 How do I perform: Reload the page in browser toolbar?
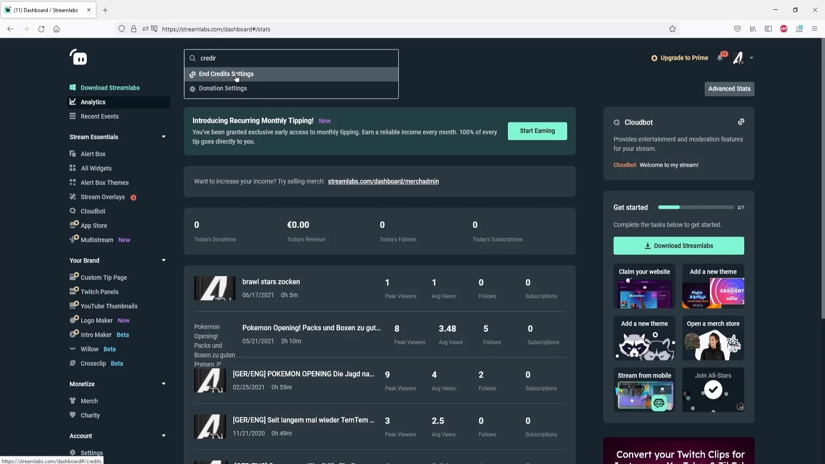point(41,29)
